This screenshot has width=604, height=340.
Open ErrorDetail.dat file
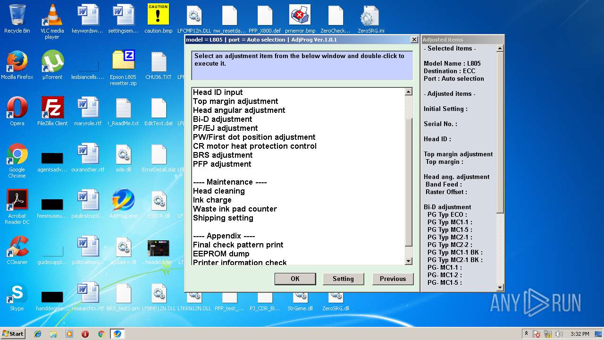pos(159,158)
